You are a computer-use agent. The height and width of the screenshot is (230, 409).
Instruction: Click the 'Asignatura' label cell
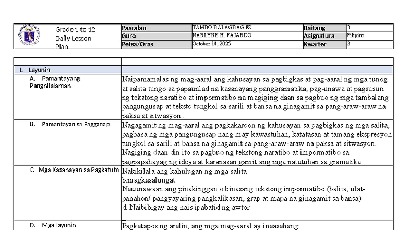[x=324, y=36]
